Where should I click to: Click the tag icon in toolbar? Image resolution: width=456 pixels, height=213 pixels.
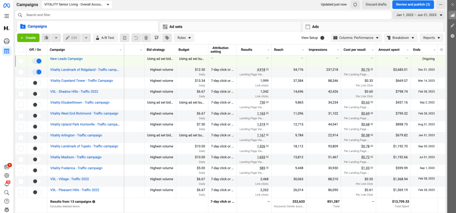[x=166, y=38]
